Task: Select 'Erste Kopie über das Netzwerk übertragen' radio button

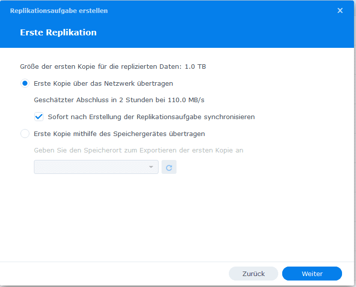Action: [25, 84]
